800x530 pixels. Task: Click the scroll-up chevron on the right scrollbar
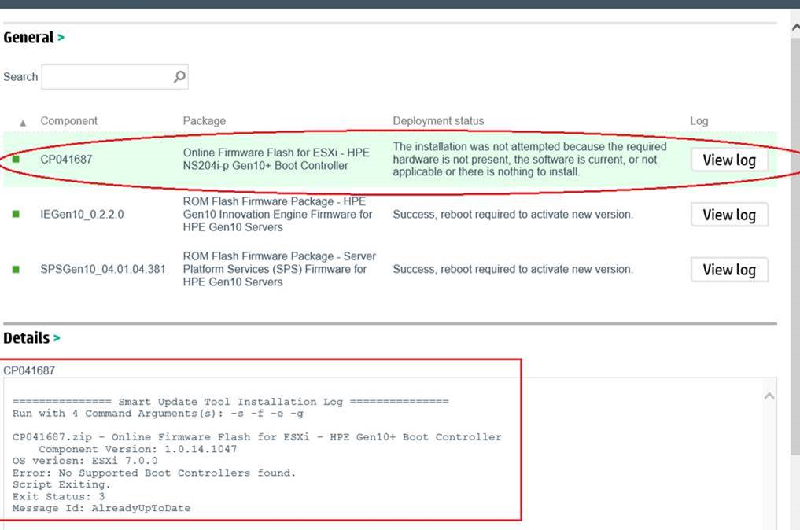tap(794, 26)
